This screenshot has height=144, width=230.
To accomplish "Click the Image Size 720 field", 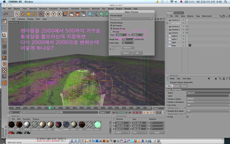I will [x=128, y=39].
